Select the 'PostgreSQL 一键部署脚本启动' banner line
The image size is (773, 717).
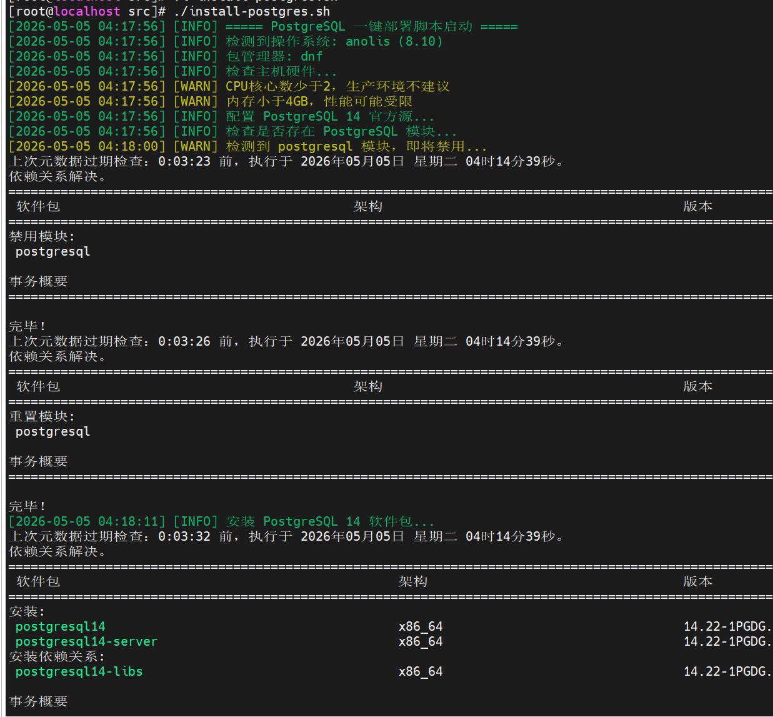pos(371,26)
